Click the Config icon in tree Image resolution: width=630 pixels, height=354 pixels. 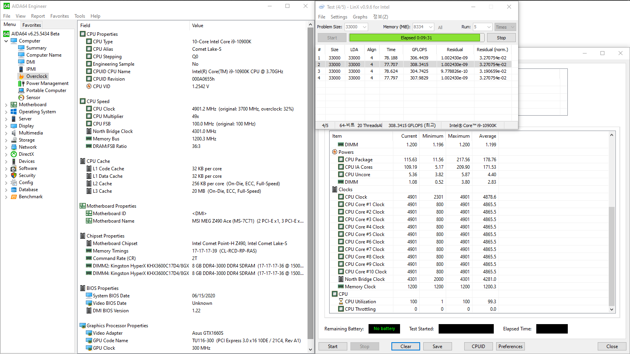click(14, 183)
